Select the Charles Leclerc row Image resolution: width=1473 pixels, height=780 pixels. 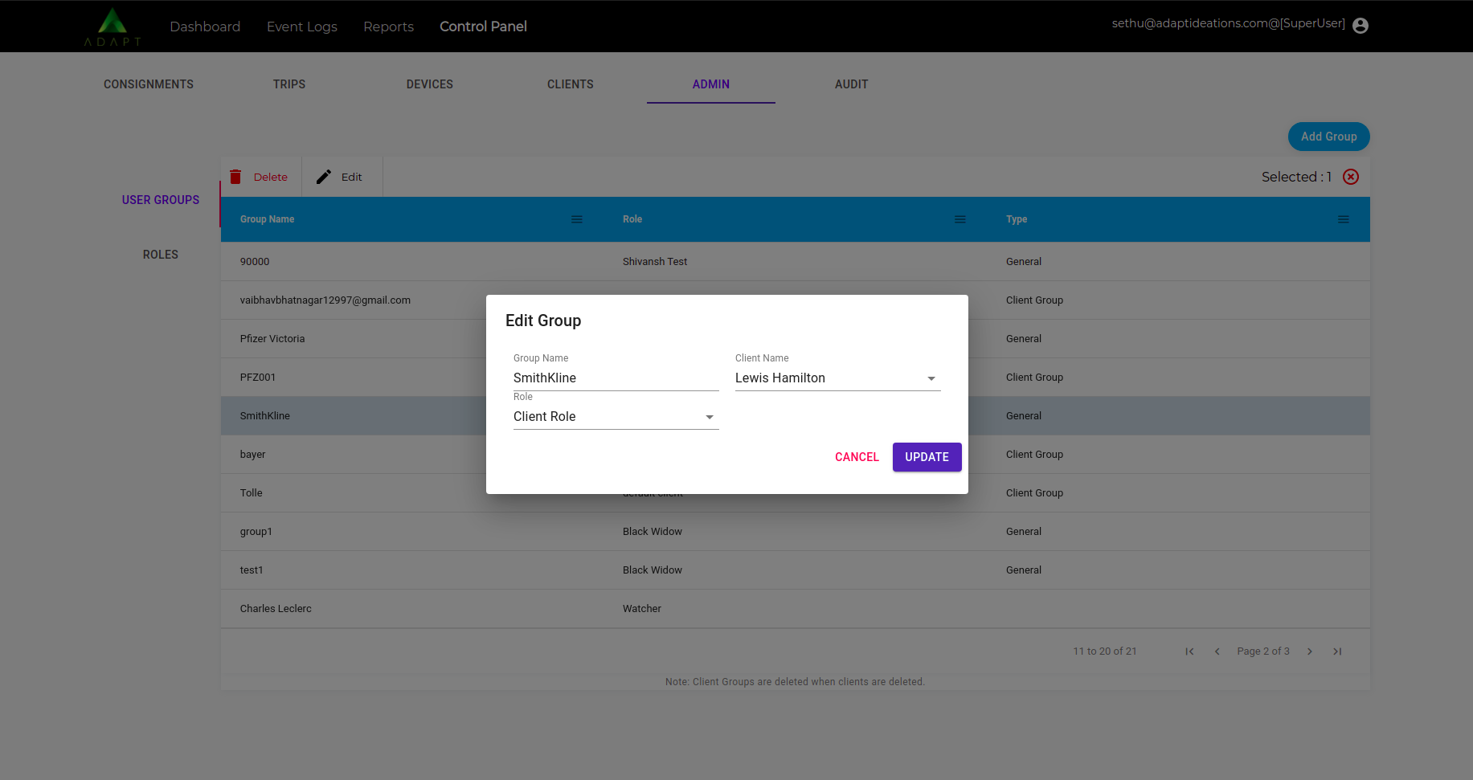tap(795, 609)
